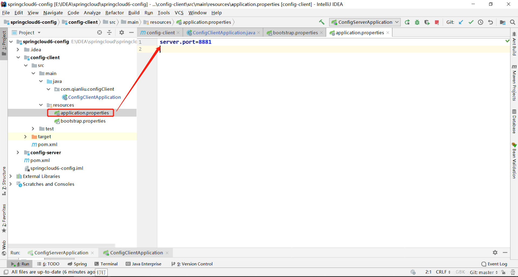Viewport: 518px width, 277px height.
Task: Start debugging with the bug icon
Action: point(417,22)
